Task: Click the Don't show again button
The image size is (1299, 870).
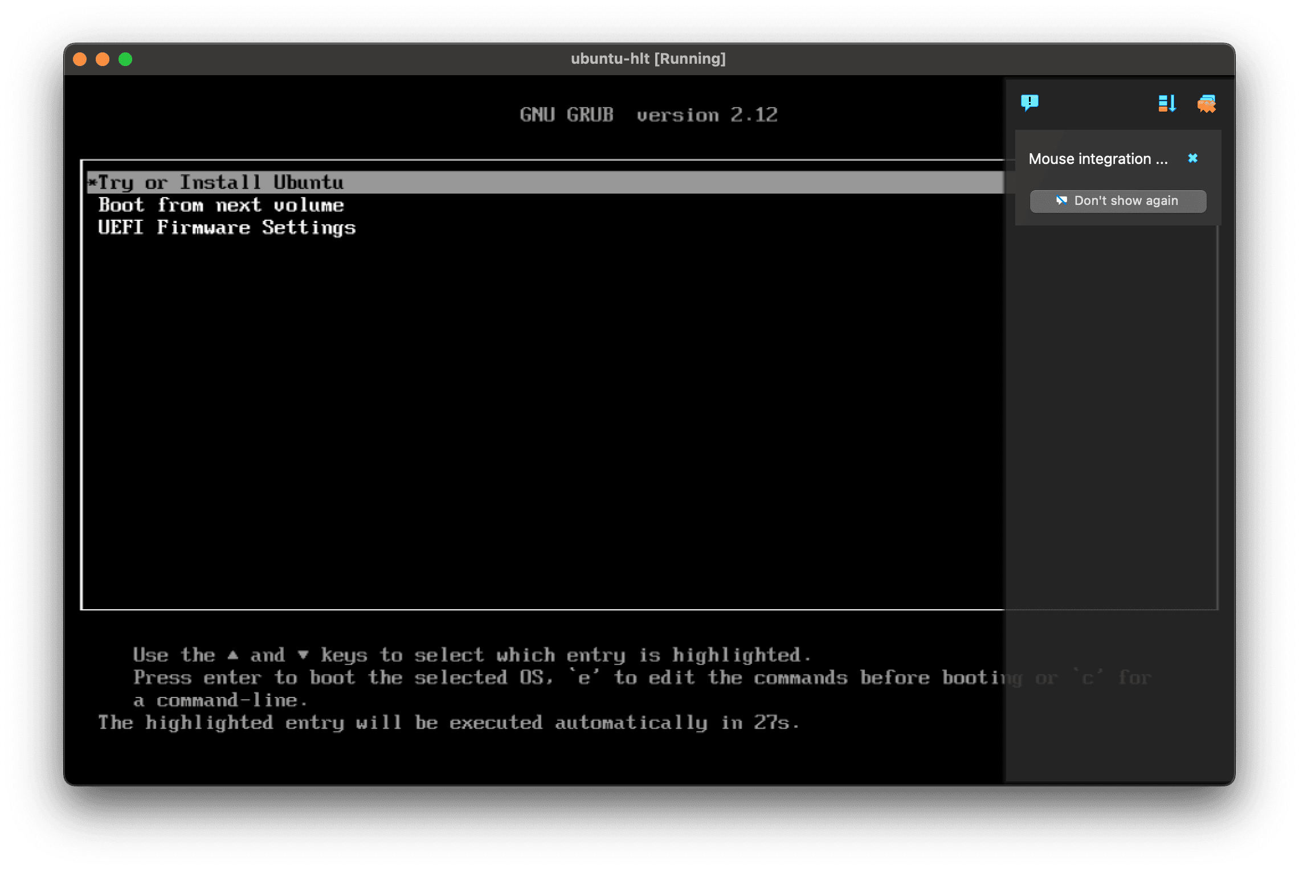Action: pos(1118,201)
